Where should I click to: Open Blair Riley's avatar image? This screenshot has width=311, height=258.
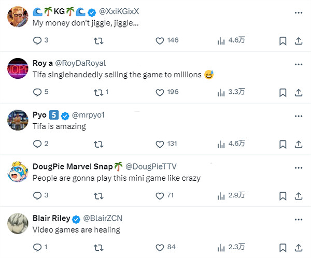pos(18,223)
